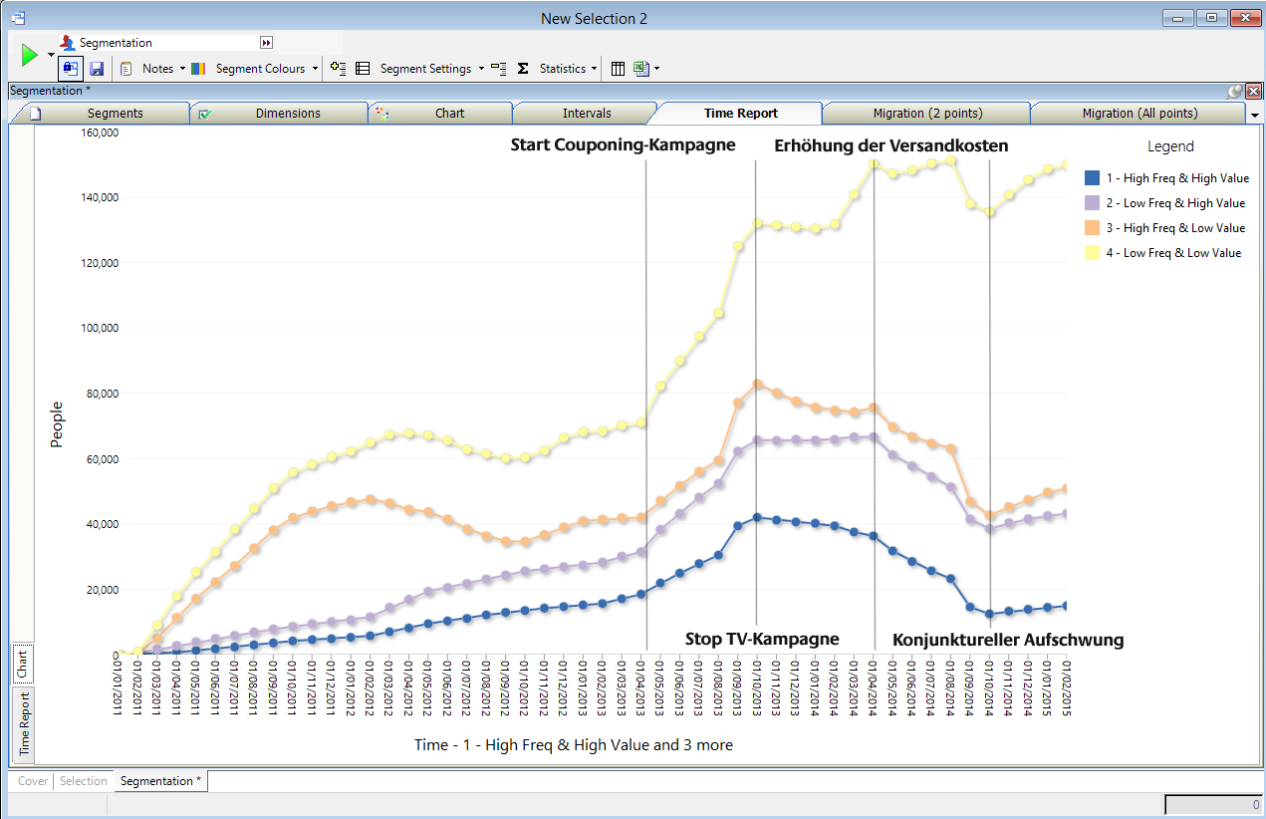
Task: Select the Time Report top tab
Action: click(740, 113)
